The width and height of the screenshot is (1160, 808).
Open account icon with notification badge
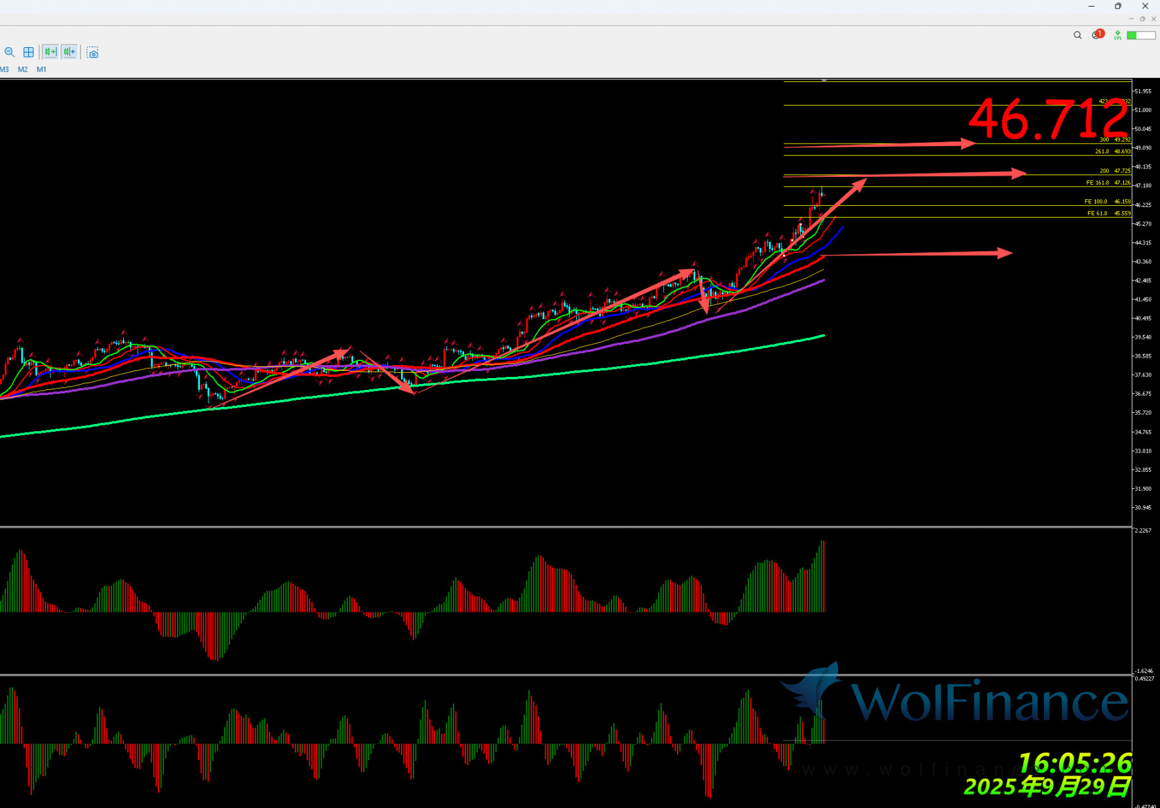click(1097, 35)
